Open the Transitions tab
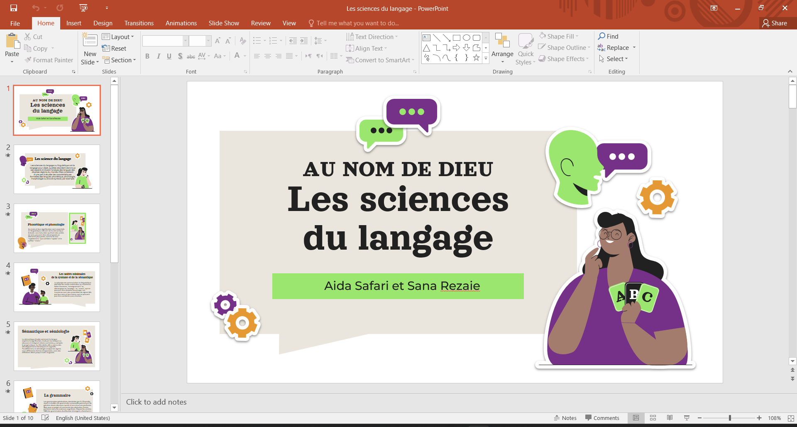Viewport: 797px width, 427px height. (139, 23)
